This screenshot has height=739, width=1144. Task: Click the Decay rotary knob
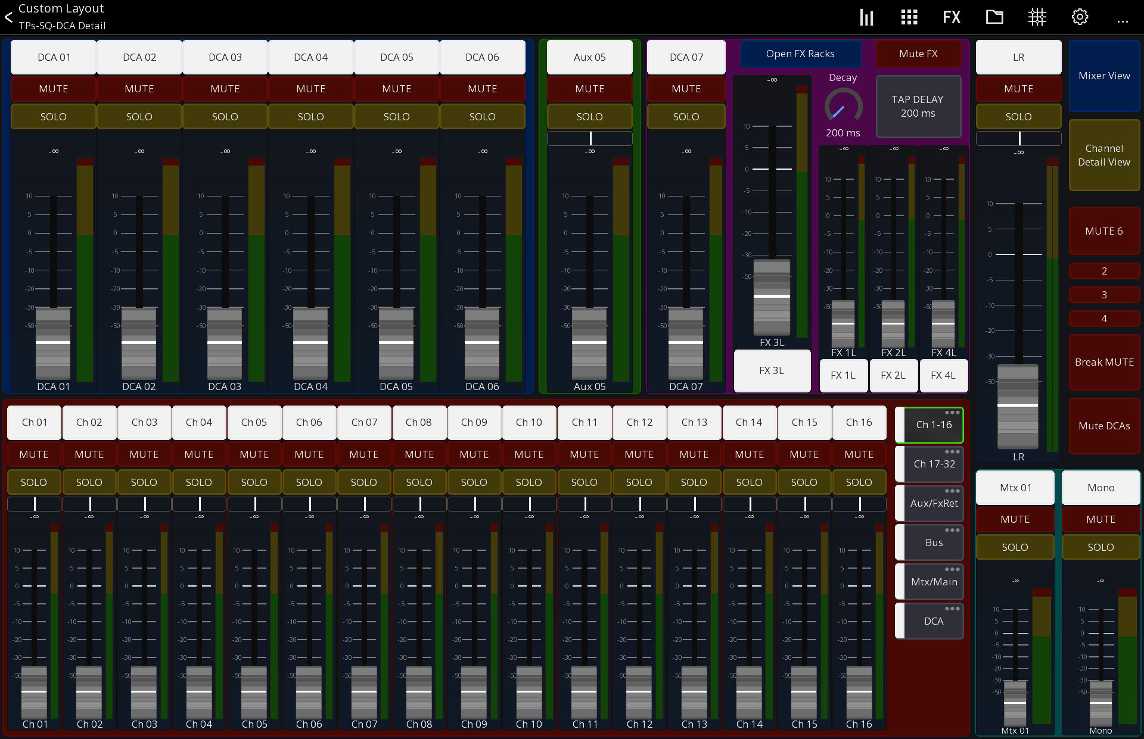(x=843, y=107)
